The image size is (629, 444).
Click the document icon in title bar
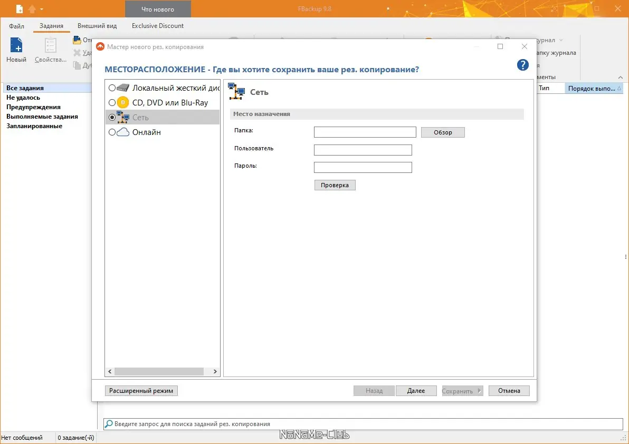point(19,8)
